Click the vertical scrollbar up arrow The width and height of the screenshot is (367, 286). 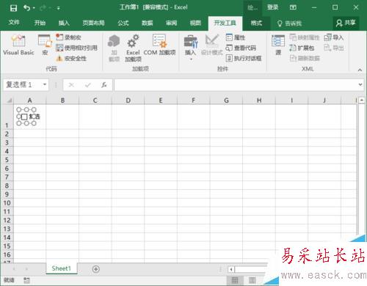point(362,100)
